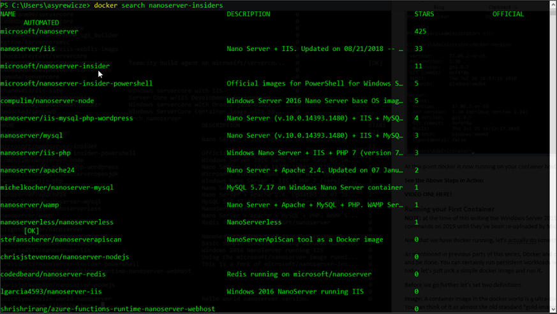This screenshot has height=314, width=557.
Task: Click 'Nano Server + Apache 2.4' description
Action: coord(315,171)
